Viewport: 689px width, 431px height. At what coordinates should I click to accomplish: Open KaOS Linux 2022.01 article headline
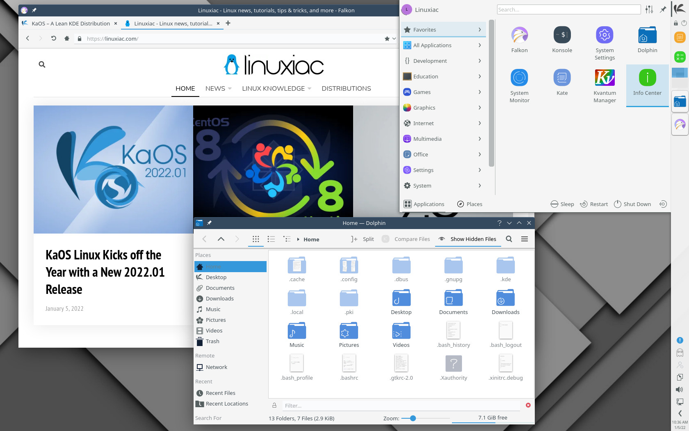coord(105,272)
